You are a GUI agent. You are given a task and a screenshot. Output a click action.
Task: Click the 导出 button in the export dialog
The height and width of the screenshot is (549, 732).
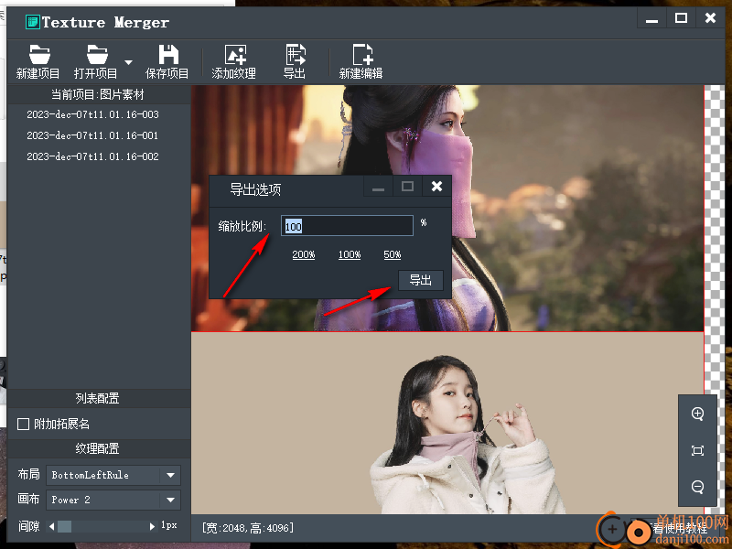[421, 280]
